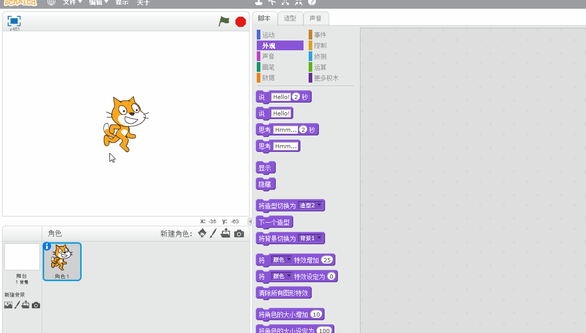
Task: Click the 清除所有图形特效 block
Action: 283,293
